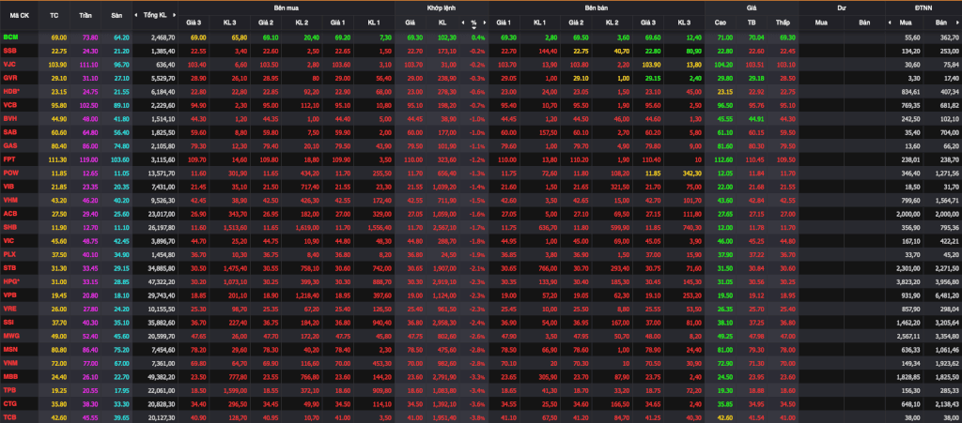Open the SSI stock ticker
Screen dimensions: 962x423
[9, 321]
